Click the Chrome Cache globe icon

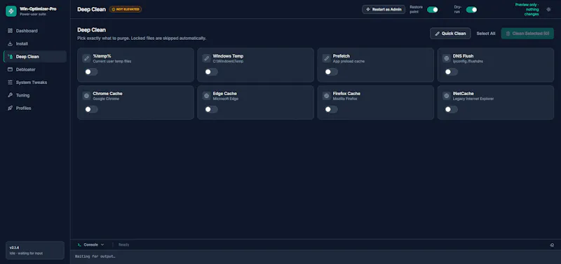click(86, 96)
